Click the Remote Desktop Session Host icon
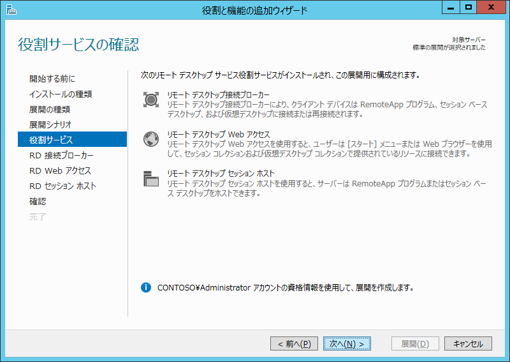This screenshot has height=362, width=510. pyautogui.click(x=150, y=179)
